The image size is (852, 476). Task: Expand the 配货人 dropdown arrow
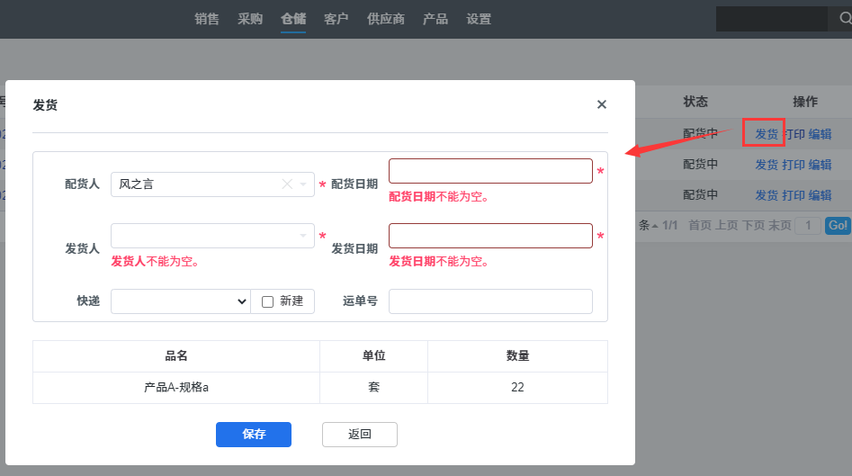tap(303, 184)
